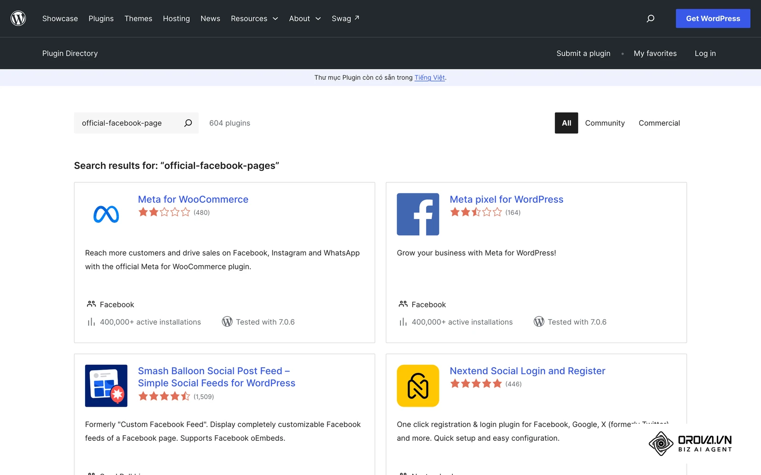
Task: Click '400,000+ active installations' in Meta for WooCommerce card
Action: click(x=150, y=322)
